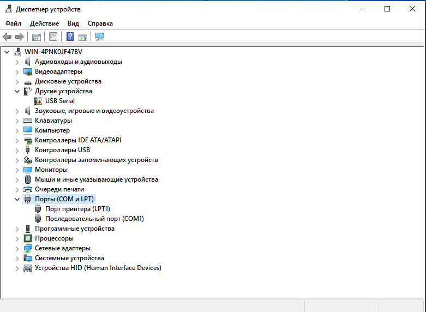Viewport: 426px width, 312px height.
Task: Open the Вид menu
Action: coord(73,23)
